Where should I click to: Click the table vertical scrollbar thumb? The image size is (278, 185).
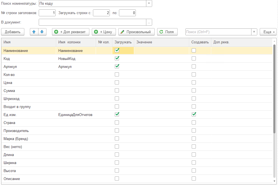coord(274,89)
